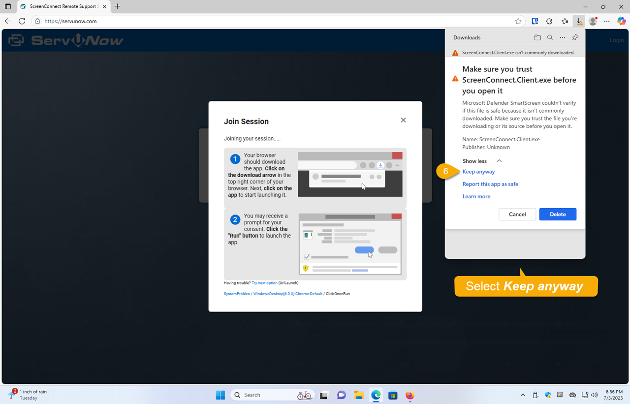Image resolution: width=630 pixels, height=404 pixels.
Task: Open the Windows Security tray icon
Action: (548, 395)
